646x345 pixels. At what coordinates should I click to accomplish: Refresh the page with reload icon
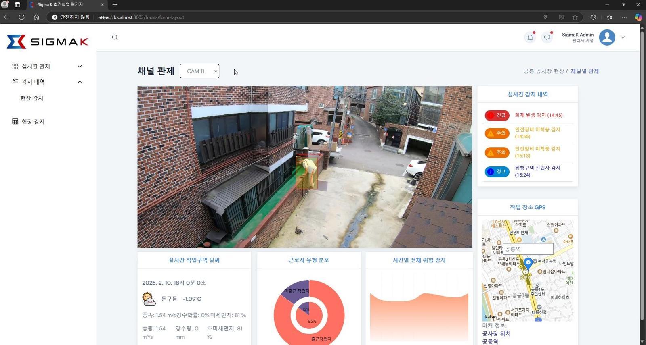click(21, 17)
